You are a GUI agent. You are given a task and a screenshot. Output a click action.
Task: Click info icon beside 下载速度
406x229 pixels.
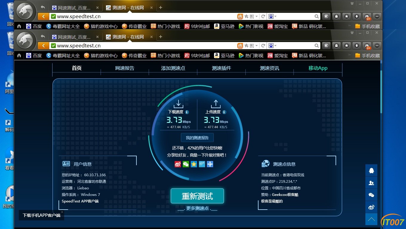[x=187, y=112]
